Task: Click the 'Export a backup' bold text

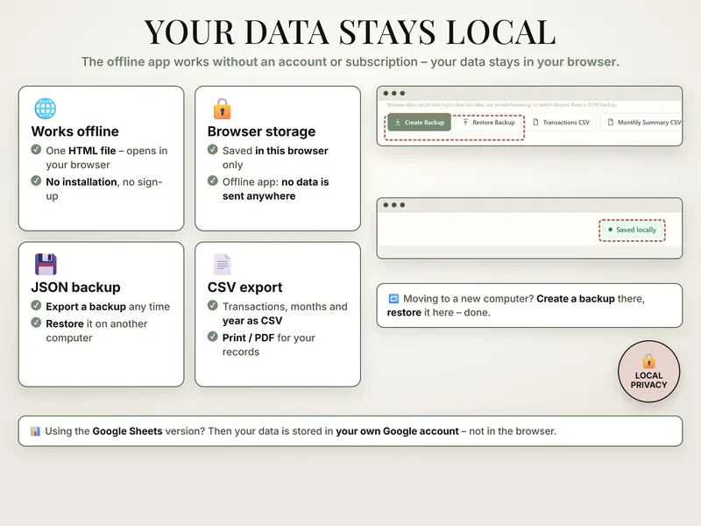Action: click(x=86, y=307)
